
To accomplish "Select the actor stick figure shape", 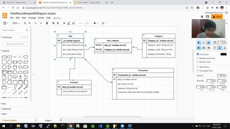I will click(20, 77).
